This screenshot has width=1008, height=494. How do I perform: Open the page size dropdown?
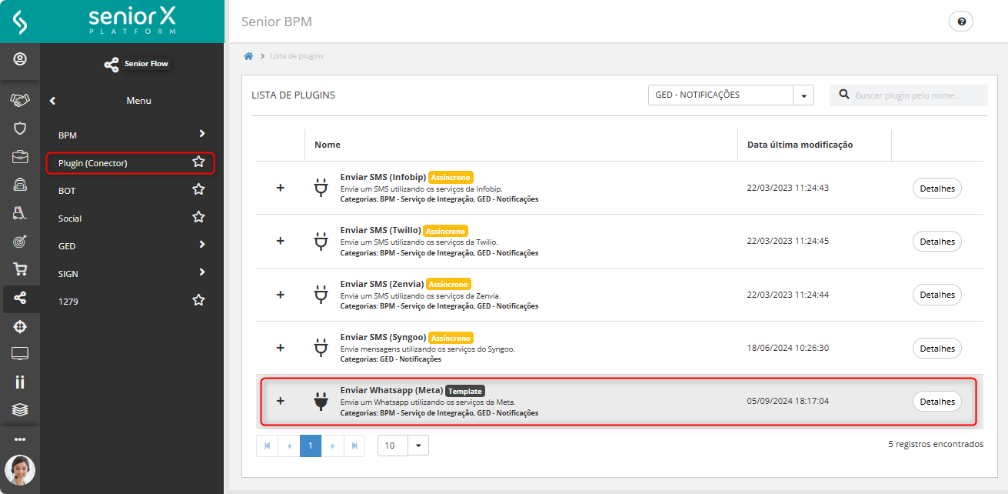point(419,446)
